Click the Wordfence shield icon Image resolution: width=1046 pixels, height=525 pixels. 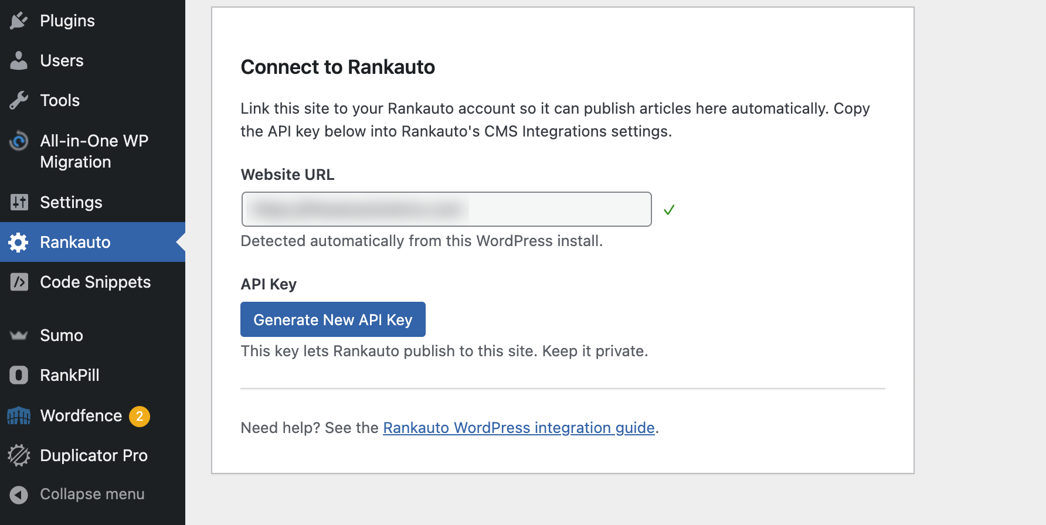coord(19,415)
